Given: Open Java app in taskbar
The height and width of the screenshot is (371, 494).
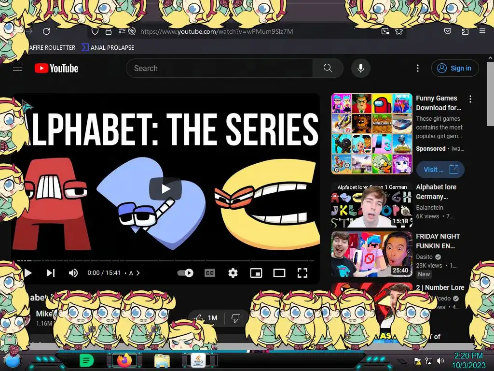Looking at the screenshot, I should 198,360.
